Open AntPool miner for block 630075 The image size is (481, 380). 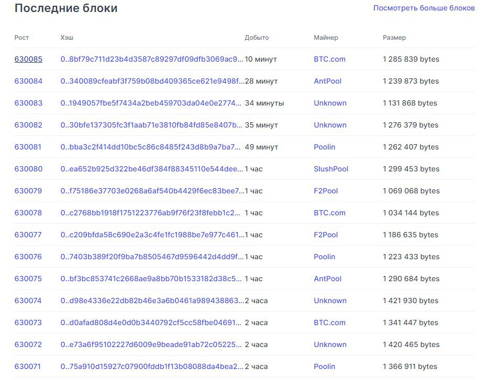(327, 279)
